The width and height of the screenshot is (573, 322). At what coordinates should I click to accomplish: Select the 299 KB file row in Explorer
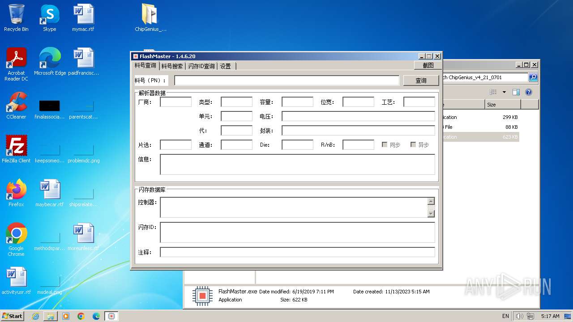pyautogui.click(x=480, y=117)
